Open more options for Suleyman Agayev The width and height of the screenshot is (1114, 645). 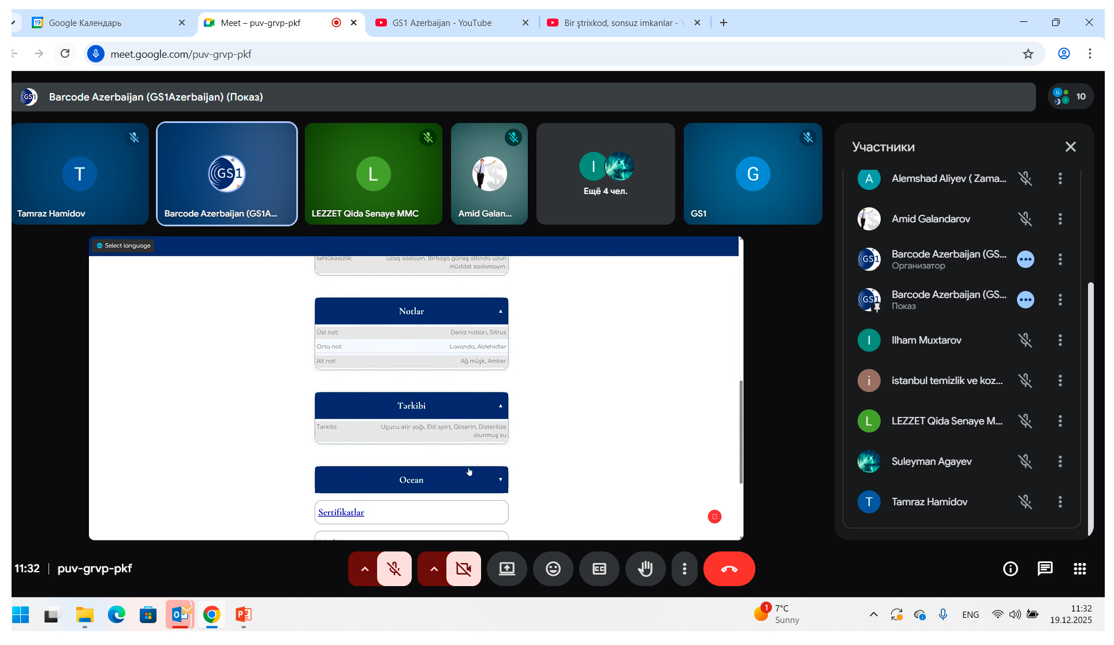tap(1060, 461)
